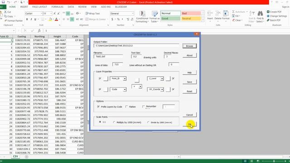Click Bluebeam Create PDF
The height and width of the screenshot is (163, 290).
274,12
